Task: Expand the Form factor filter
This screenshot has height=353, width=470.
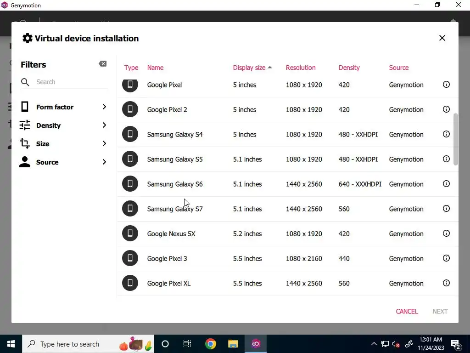Action: pyautogui.click(x=104, y=107)
